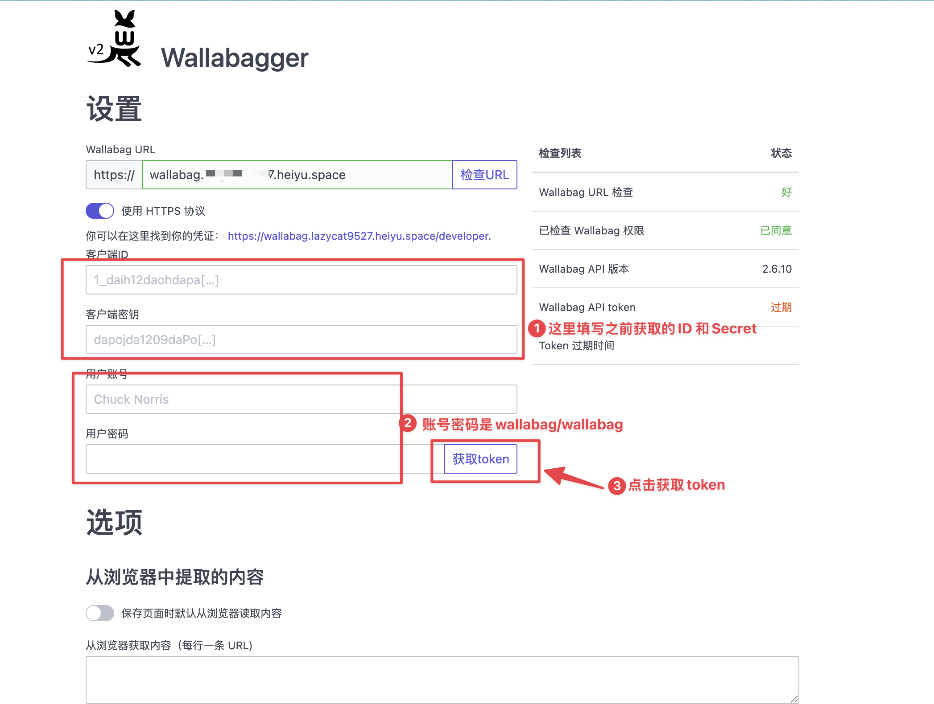
Task: Click the 检查URL button
Action: pos(484,175)
